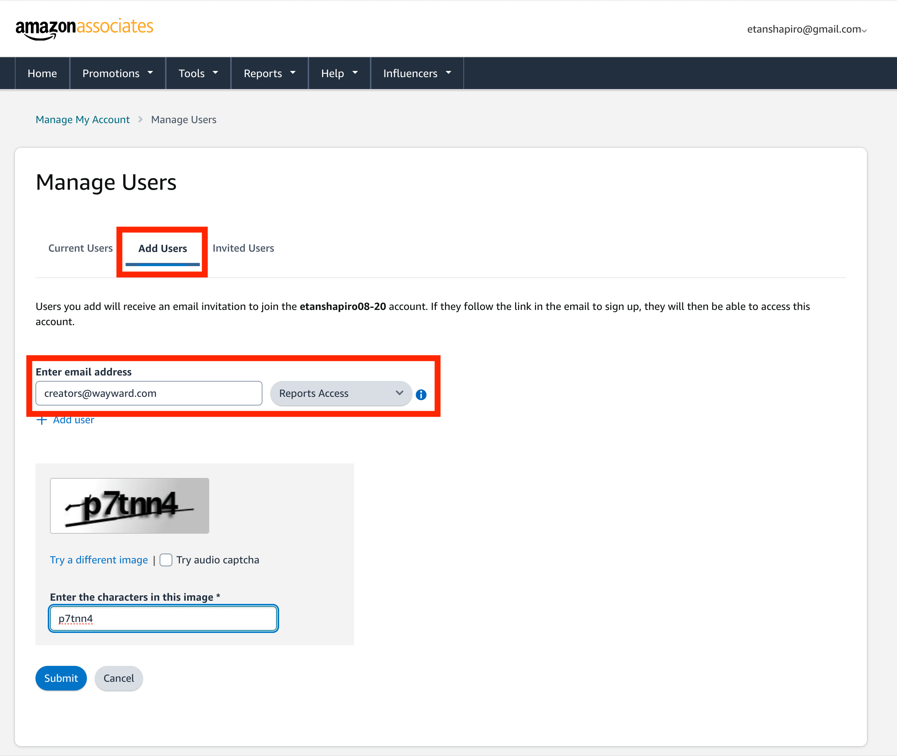Click the Amazon Associates logo
This screenshot has width=897, height=756.
(84, 29)
